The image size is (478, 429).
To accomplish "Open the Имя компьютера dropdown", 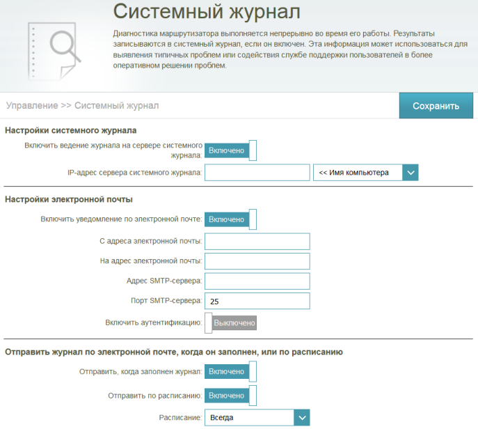I will (x=365, y=173).
